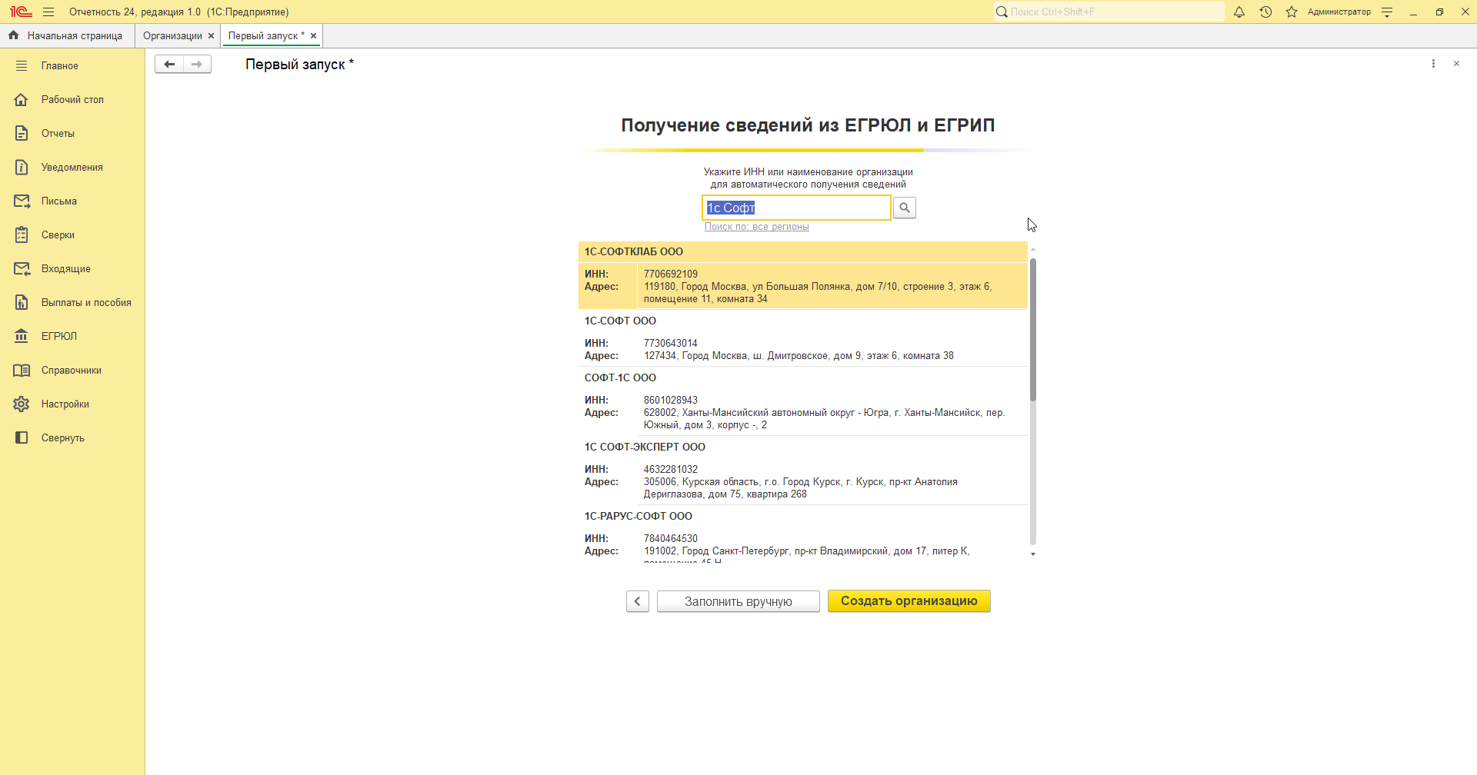The image size is (1477, 775).
Task: Select СОФТ-1С ООО result
Action: [x=803, y=401]
